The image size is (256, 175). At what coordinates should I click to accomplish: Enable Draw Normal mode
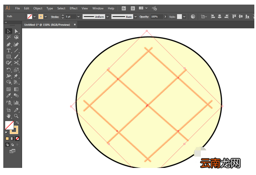tap(7, 145)
